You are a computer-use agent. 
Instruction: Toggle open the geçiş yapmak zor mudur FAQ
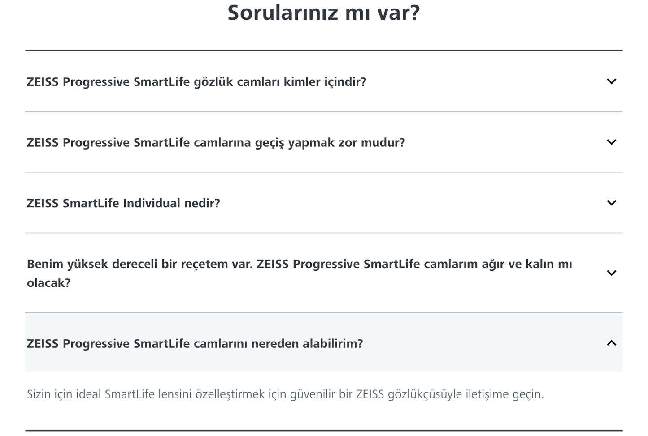216,142
